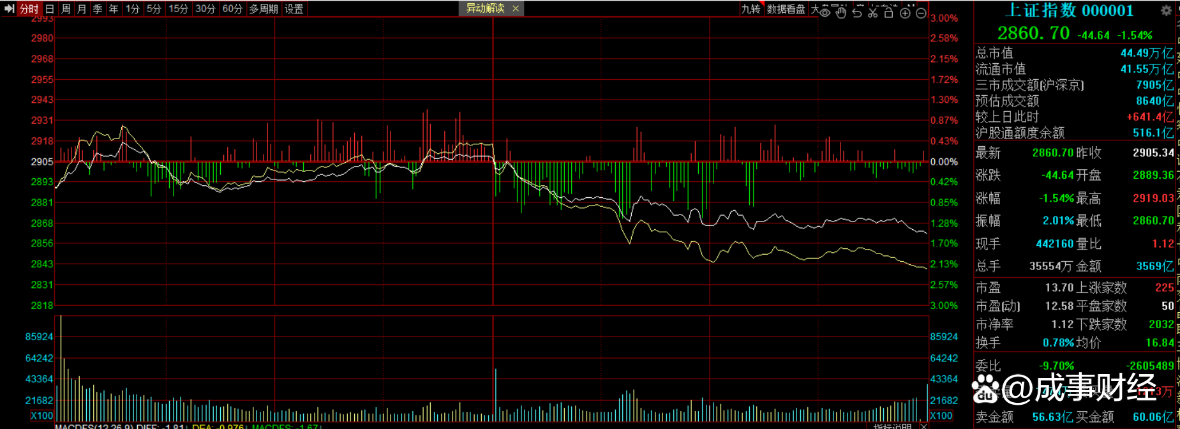
Task: Click the 振幅 value 2.01%
Action: tap(1058, 220)
